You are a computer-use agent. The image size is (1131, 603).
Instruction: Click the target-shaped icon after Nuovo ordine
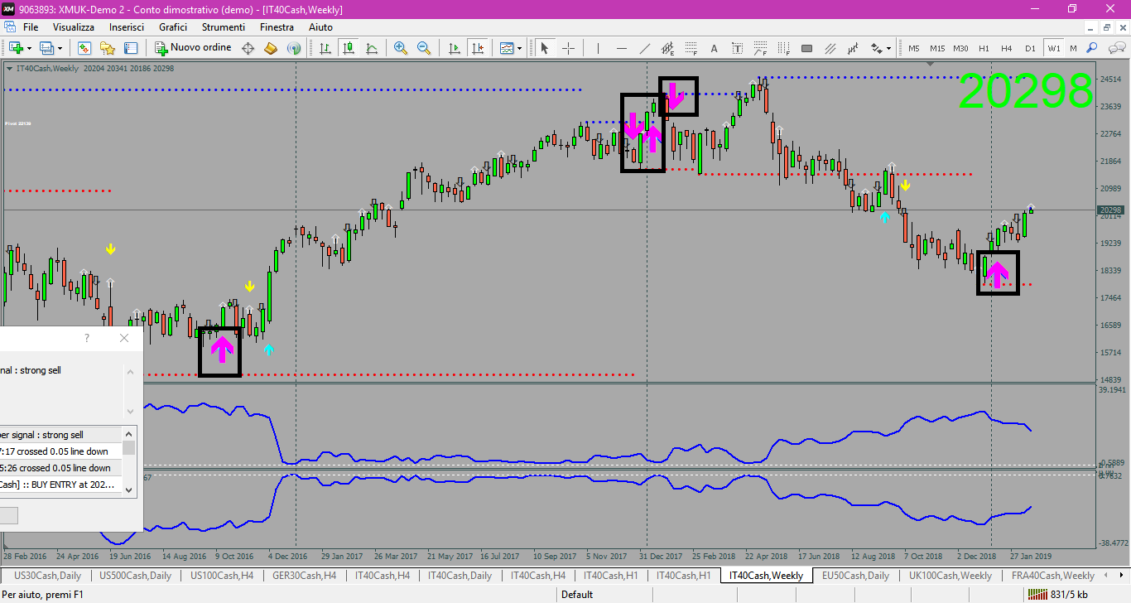click(x=248, y=48)
